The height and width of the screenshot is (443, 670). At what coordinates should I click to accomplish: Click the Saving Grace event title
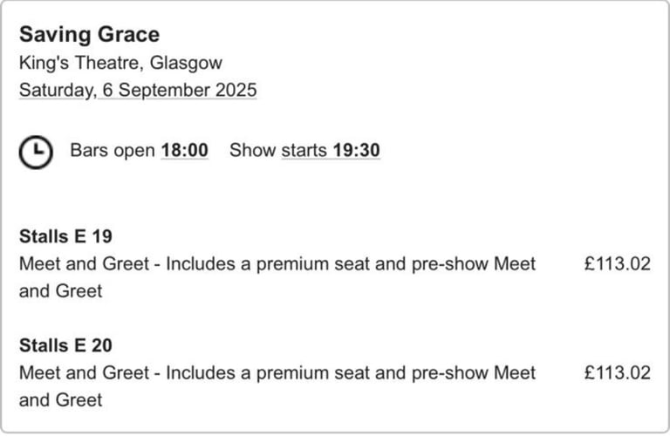click(89, 34)
